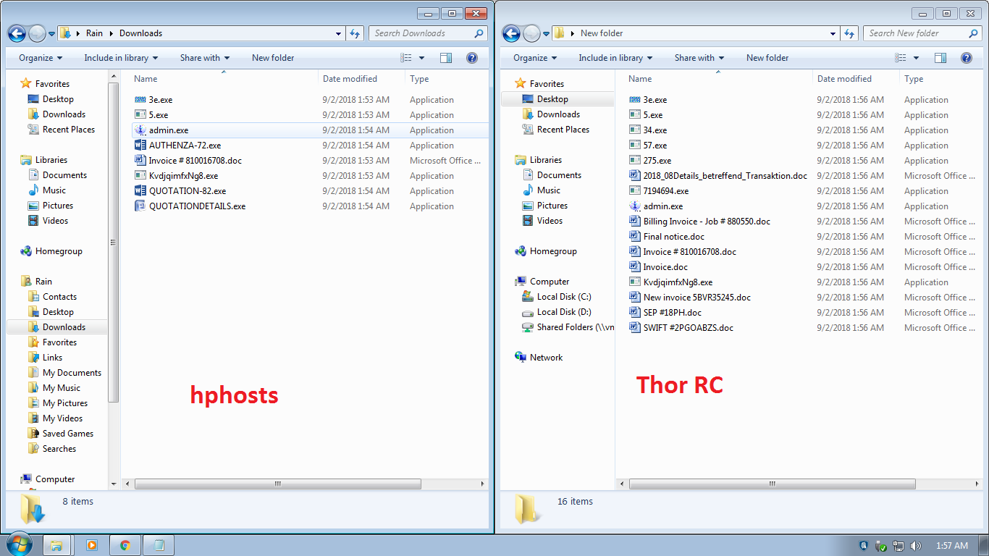Create a New folder in Downloads window
This screenshot has height=556, width=989.
tap(273, 58)
